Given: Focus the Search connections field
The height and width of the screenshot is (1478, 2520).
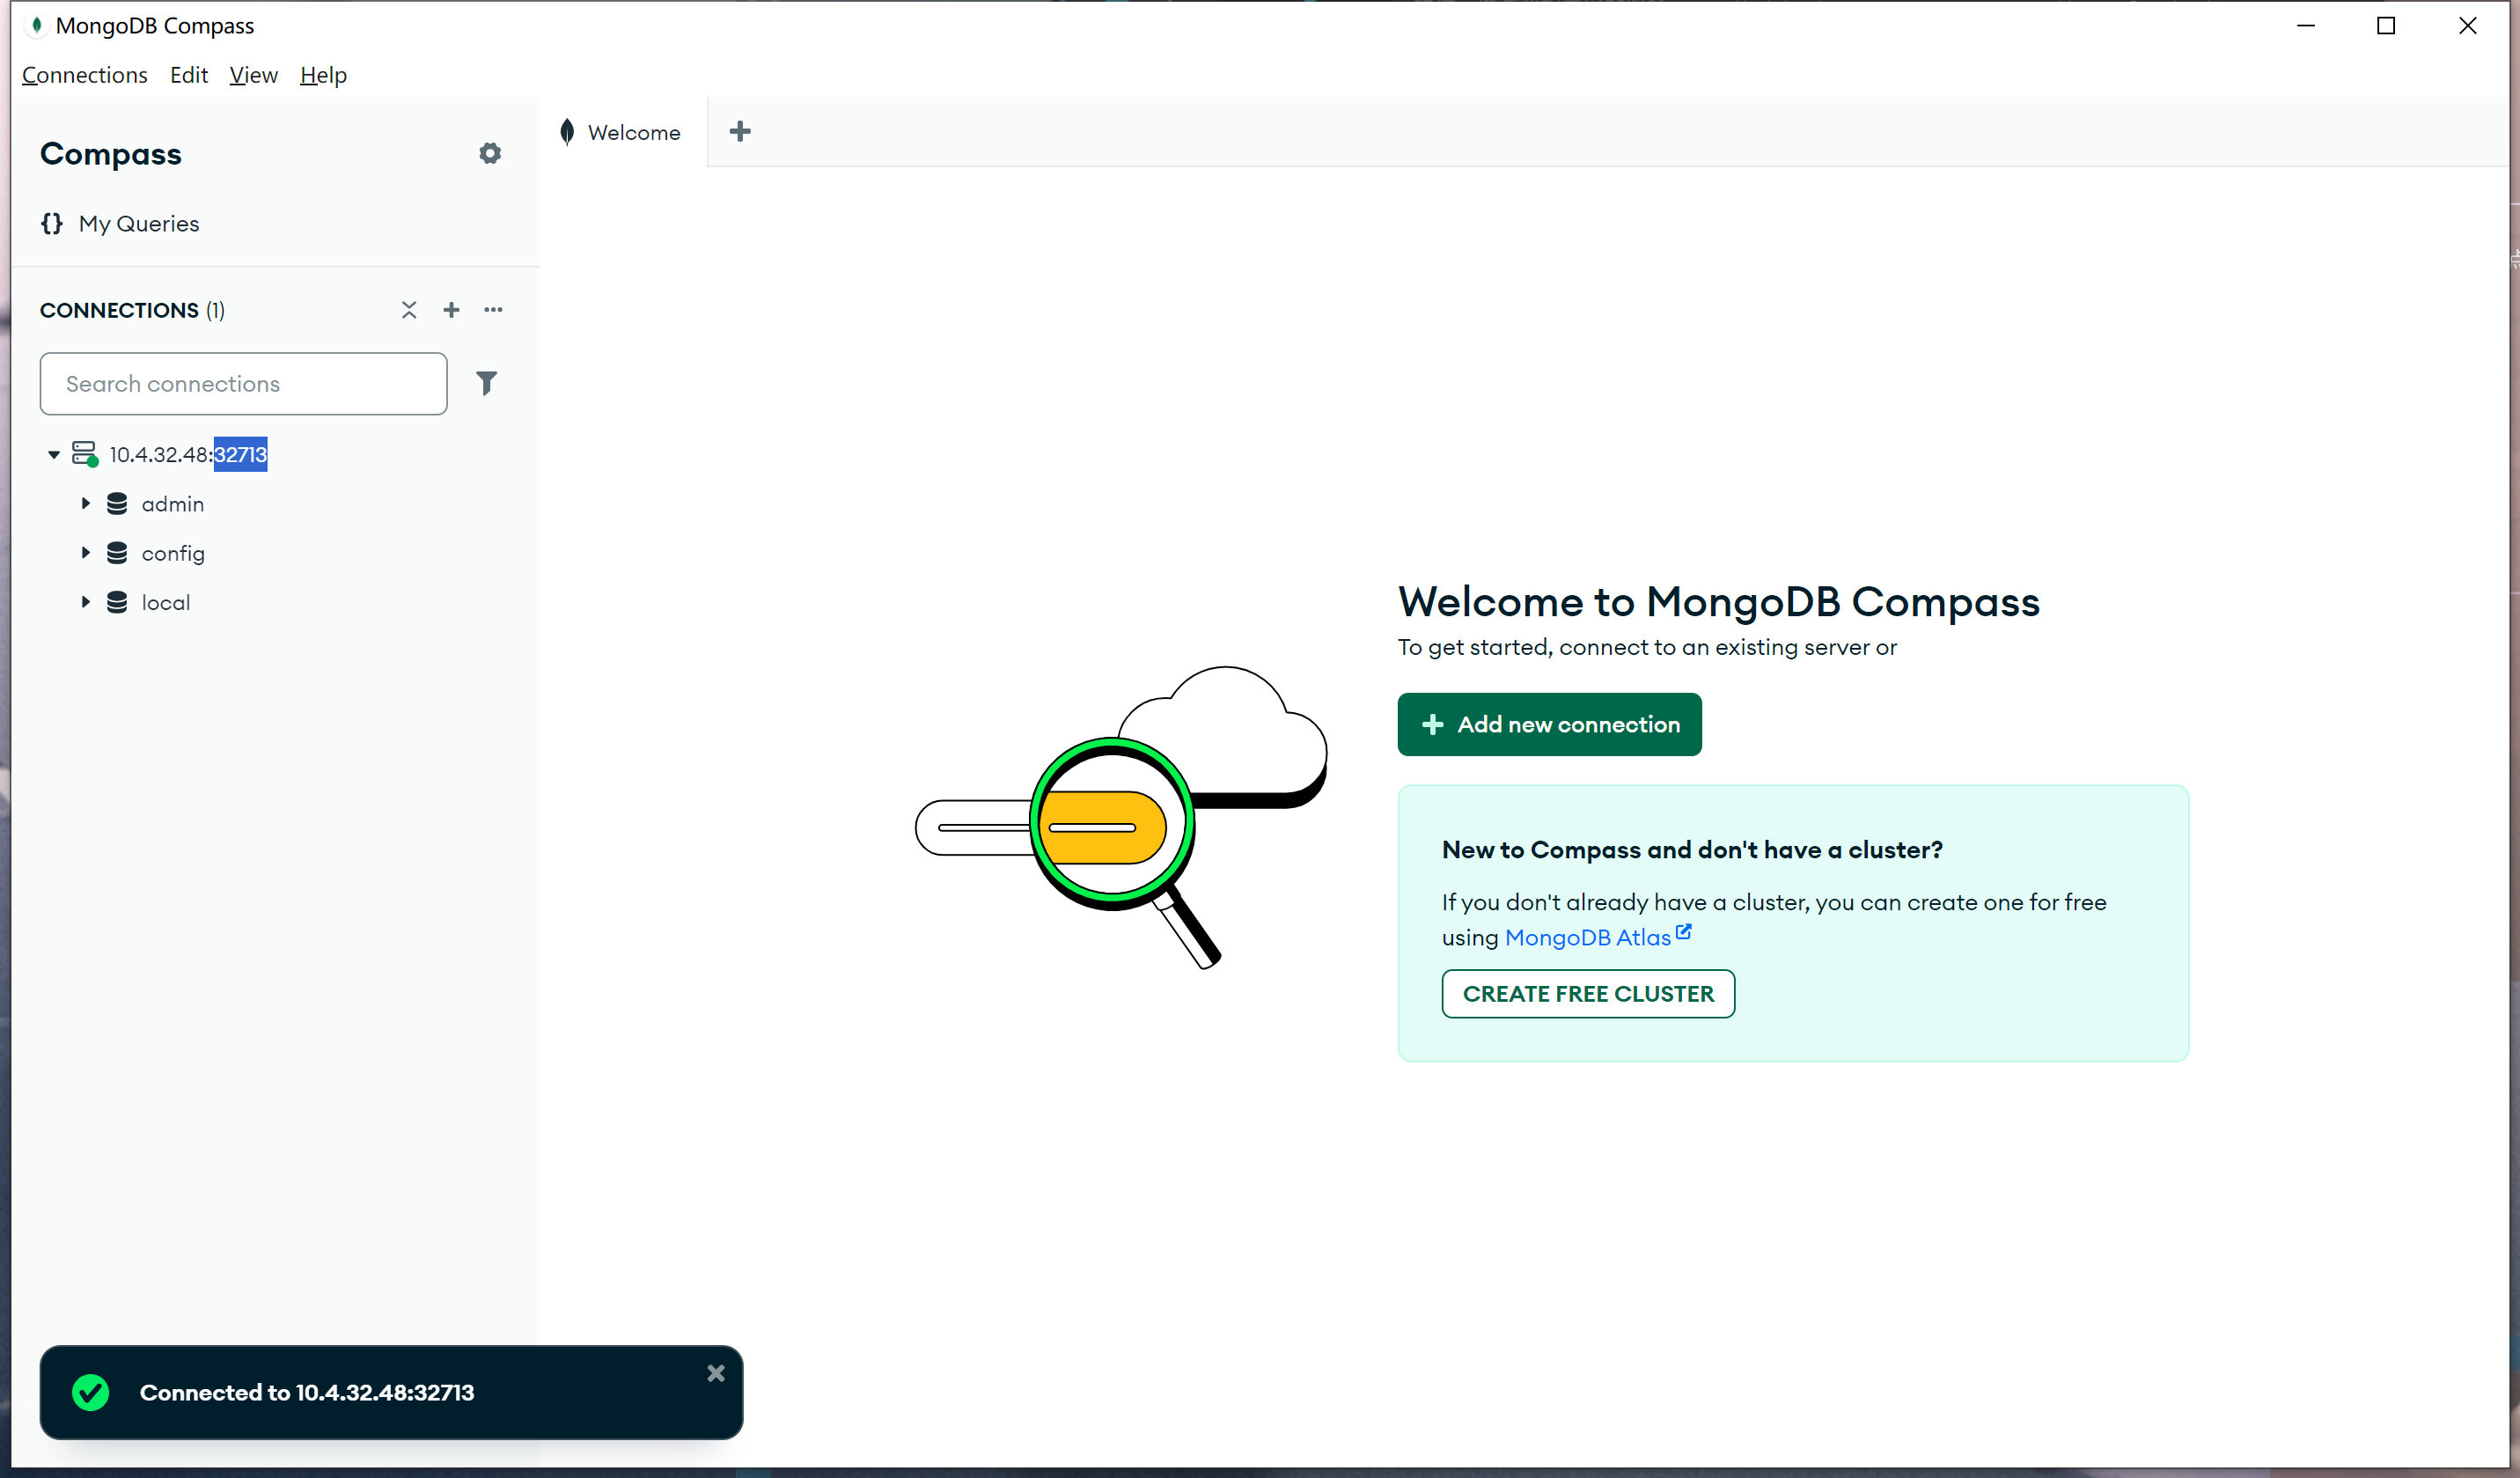Looking at the screenshot, I should (243, 383).
